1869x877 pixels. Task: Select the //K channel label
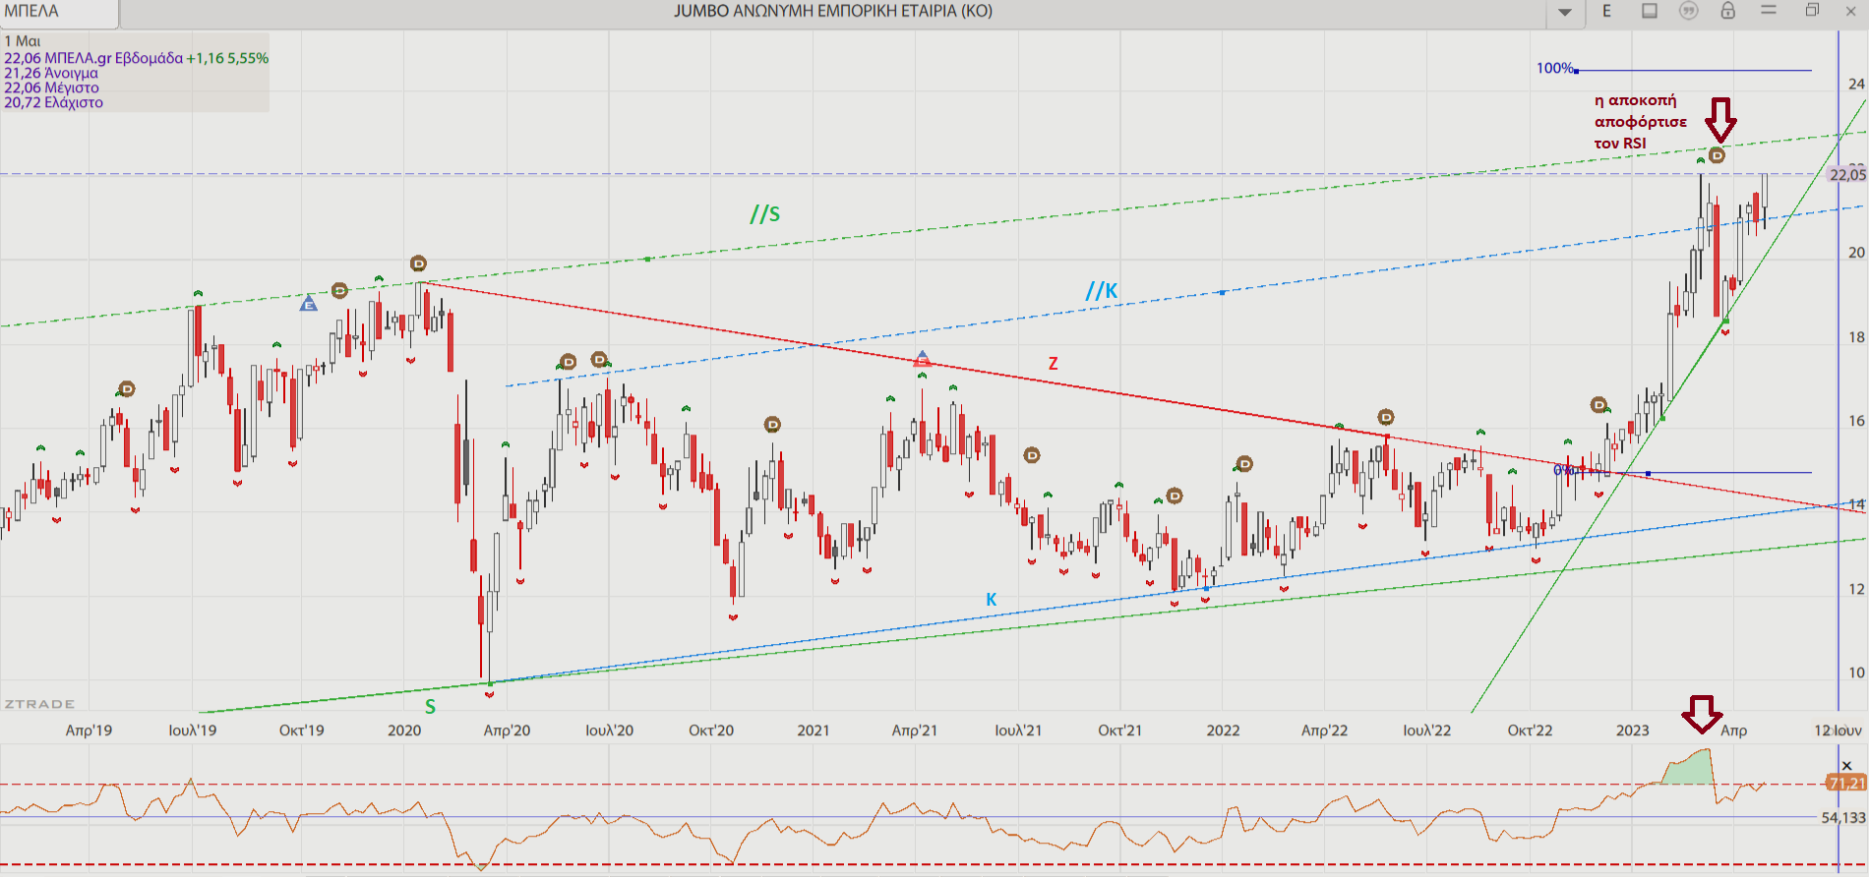click(x=1102, y=290)
